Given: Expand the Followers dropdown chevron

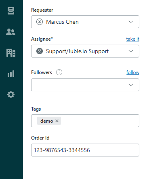Looking at the screenshot, I should coord(131,85).
